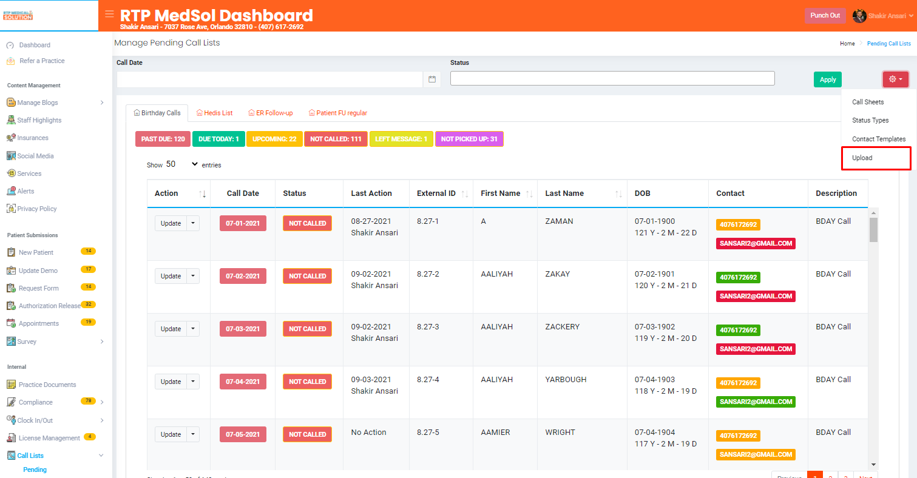Click the Authorization Release sidebar icon

tap(11, 306)
